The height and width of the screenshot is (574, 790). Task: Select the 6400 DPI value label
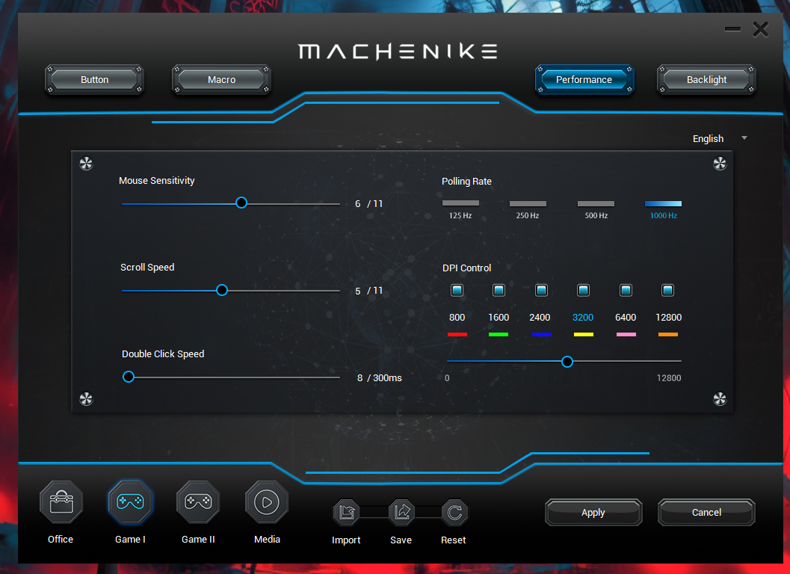pyautogui.click(x=626, y=318)
